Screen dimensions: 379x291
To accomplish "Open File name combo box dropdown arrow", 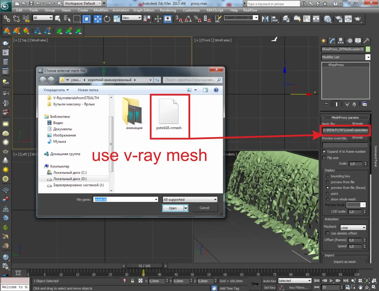I will click(x=156, y=199).
